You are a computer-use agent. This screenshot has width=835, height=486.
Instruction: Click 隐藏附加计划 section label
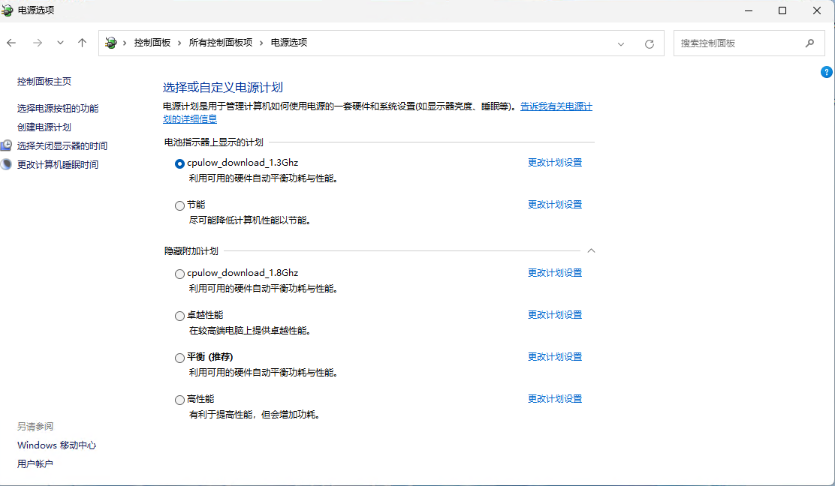point(191,251)
